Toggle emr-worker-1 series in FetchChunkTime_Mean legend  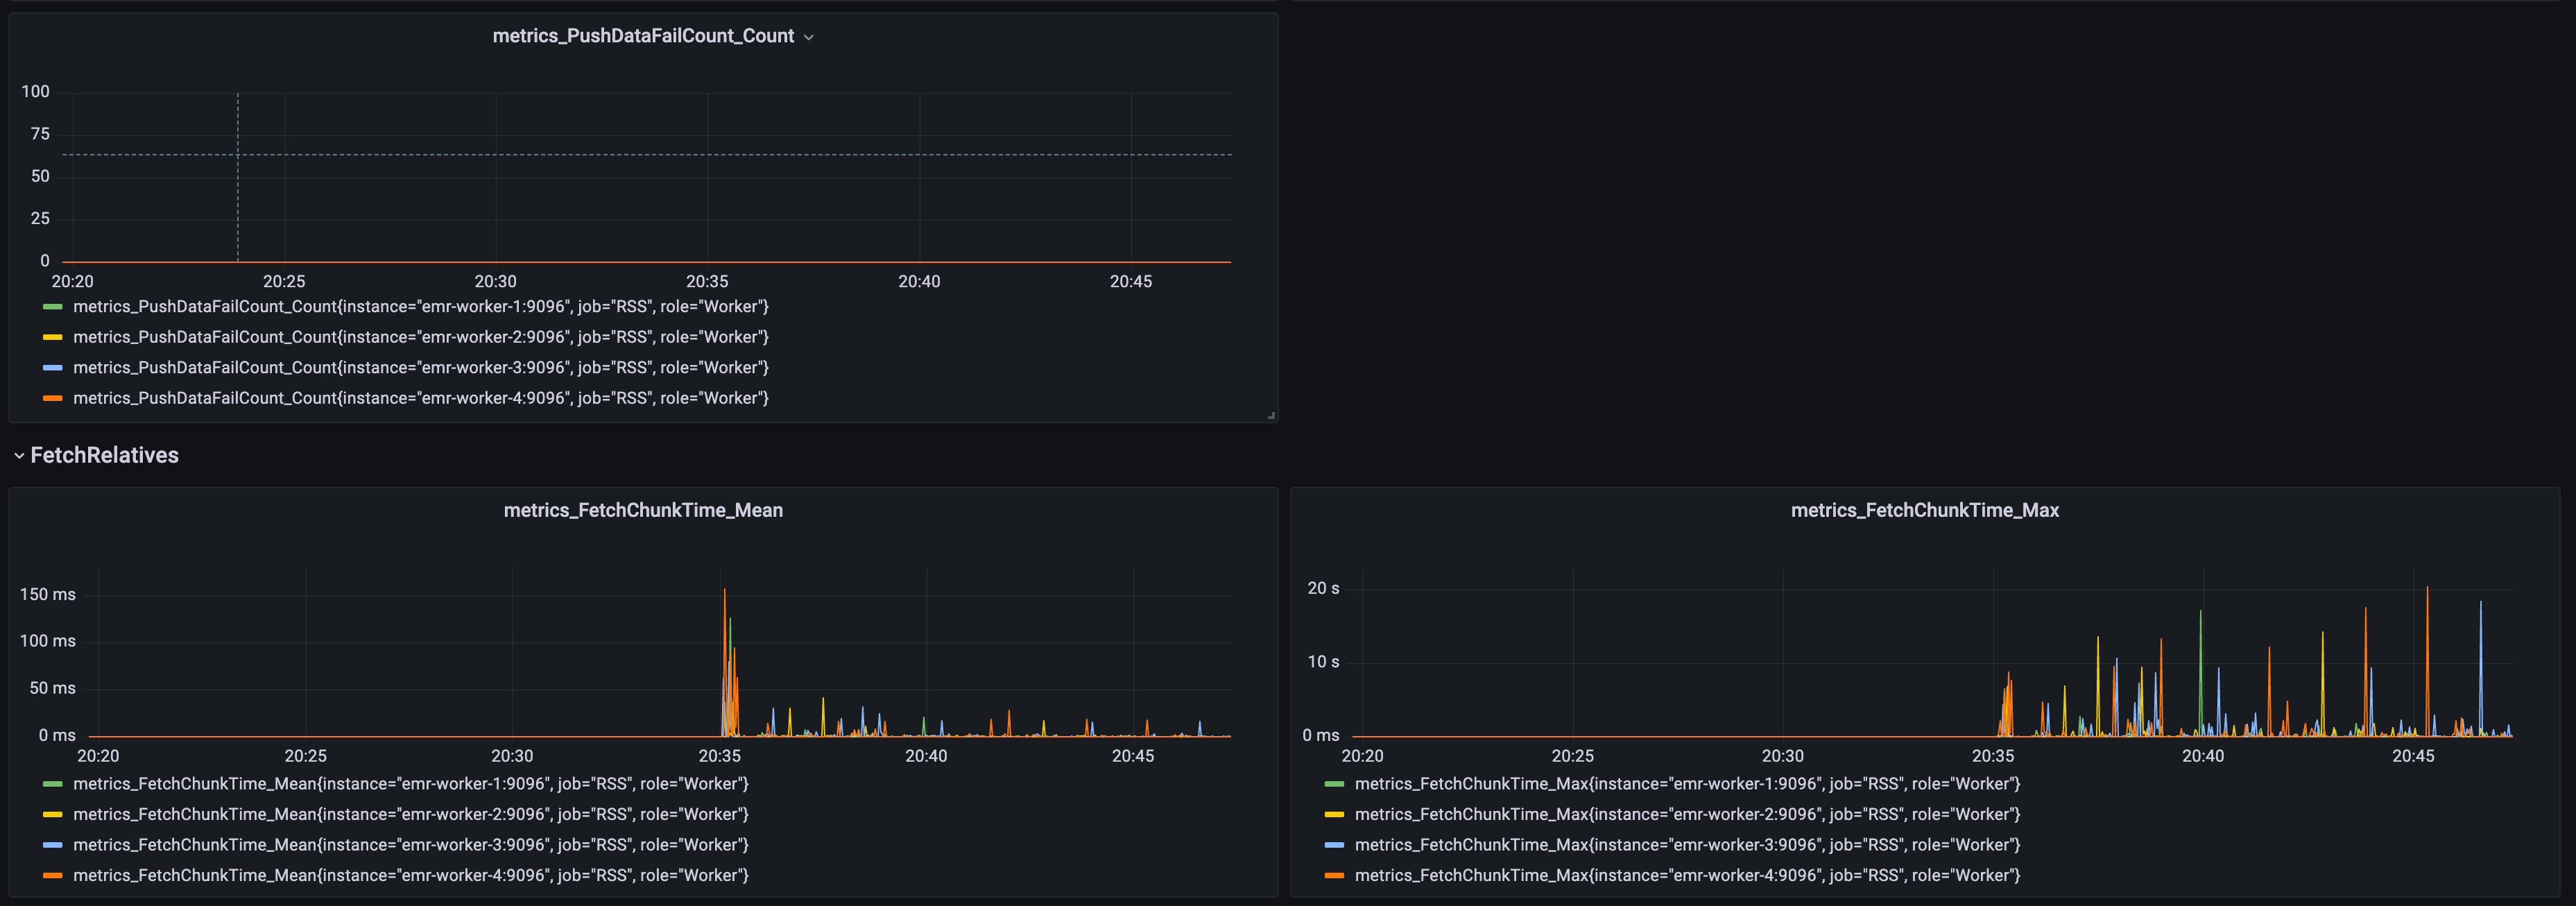pos(410,784)
